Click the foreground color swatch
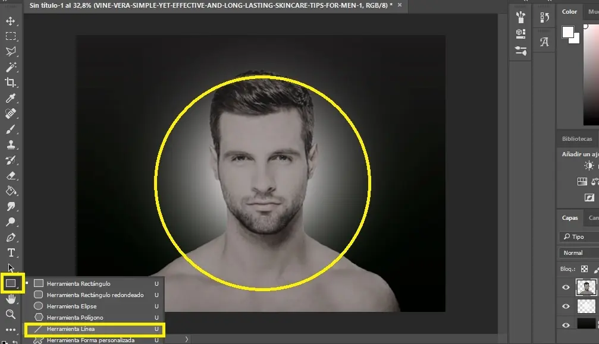 pos(567,32)
